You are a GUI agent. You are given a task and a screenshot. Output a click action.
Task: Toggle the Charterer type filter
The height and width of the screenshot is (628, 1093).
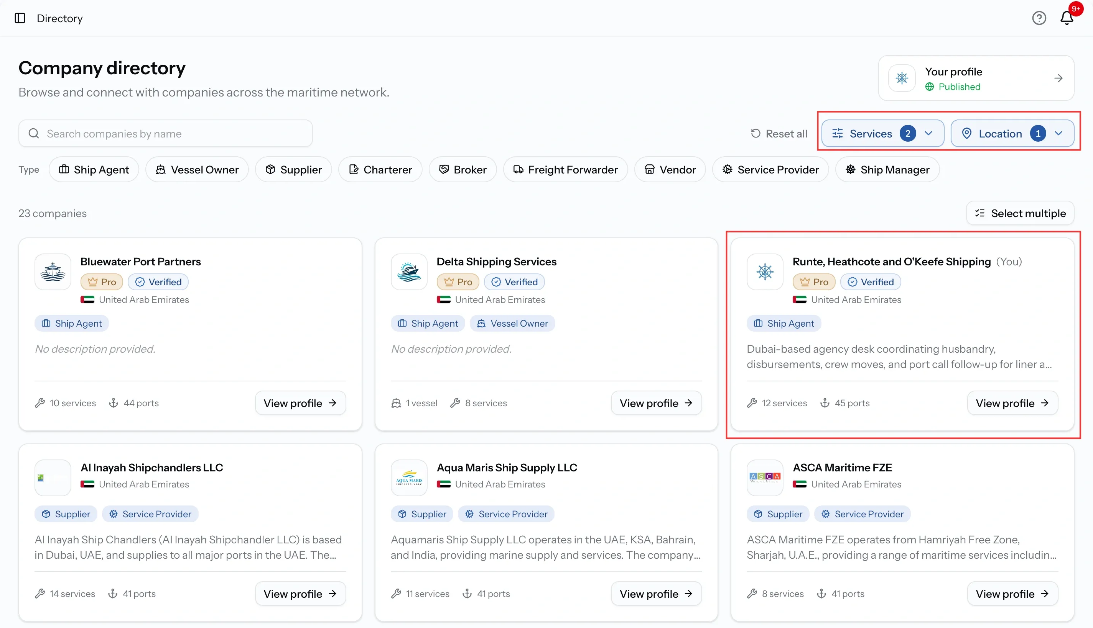(x=380, y=170)
